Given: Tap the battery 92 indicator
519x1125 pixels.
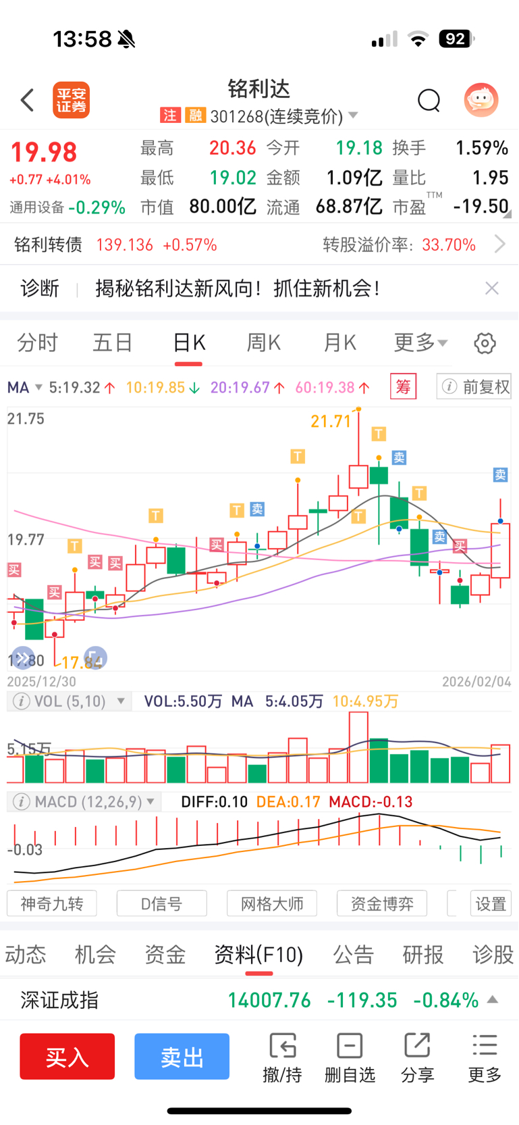Looking at the screenshot, I should point(456,39).
